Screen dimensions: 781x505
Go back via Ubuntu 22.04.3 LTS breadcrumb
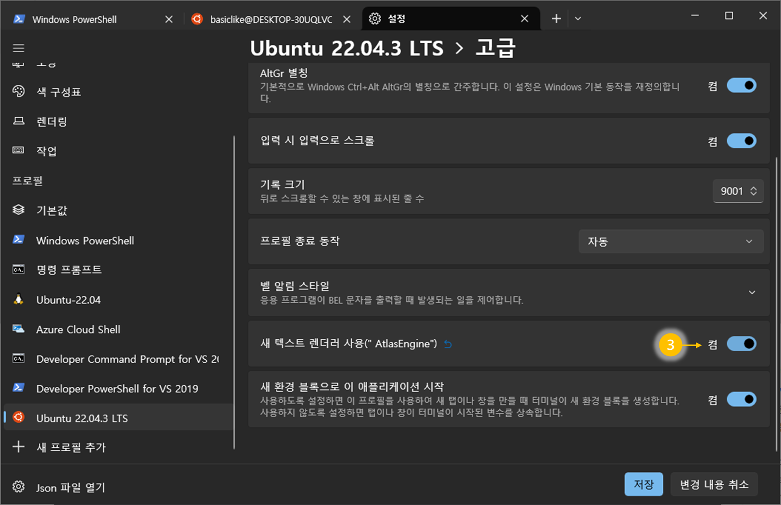click(x=347, y=48)
